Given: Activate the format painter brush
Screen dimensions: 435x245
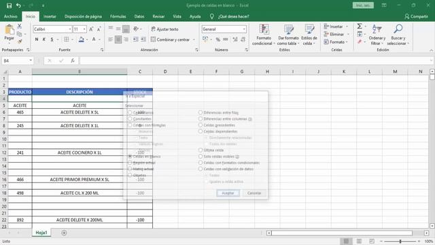Looking at the screenshot, I should coord(20,42).
